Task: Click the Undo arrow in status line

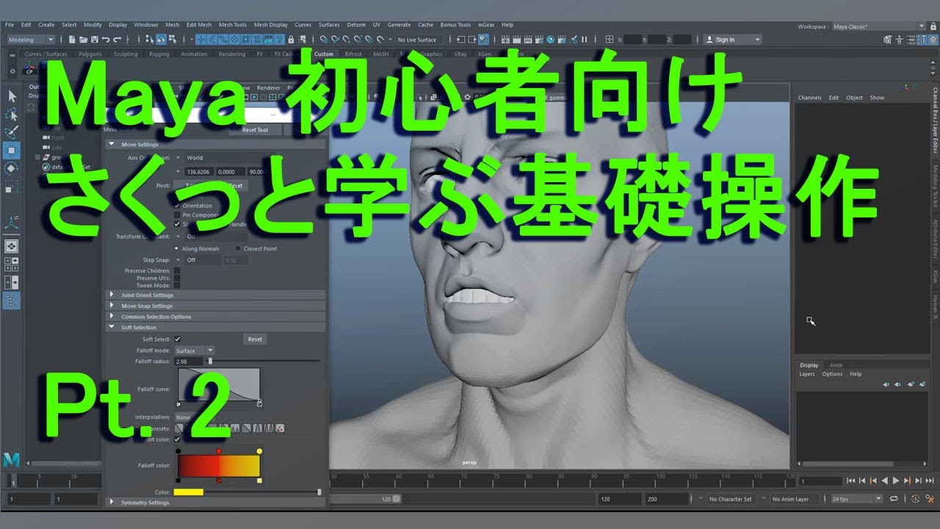Action: point(106,40)
